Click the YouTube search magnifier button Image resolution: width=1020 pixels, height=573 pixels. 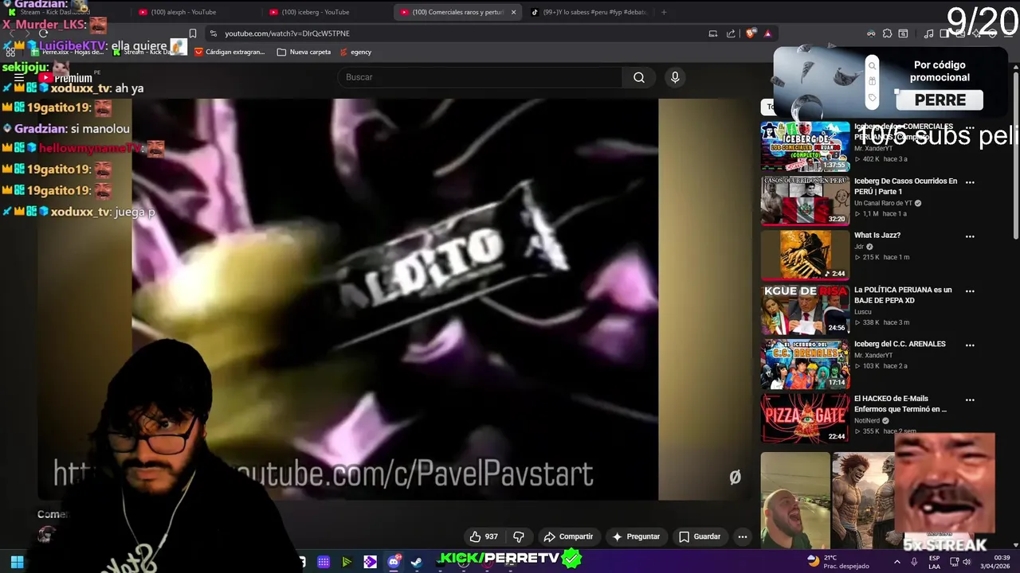coord(638,77)
